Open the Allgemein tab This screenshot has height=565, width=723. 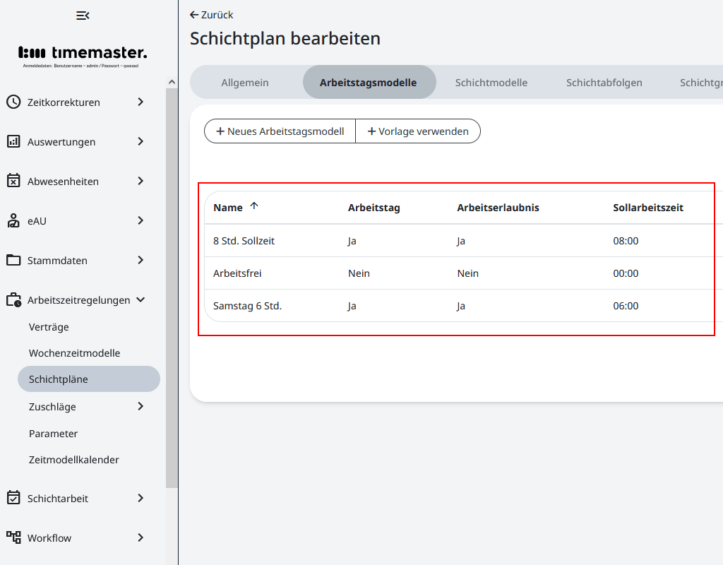tap(245, 82)
